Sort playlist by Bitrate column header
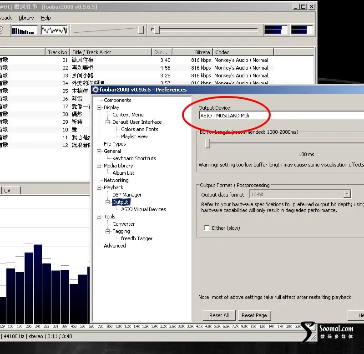This screenshot has height=354, width=364. (x=192, y=52)
